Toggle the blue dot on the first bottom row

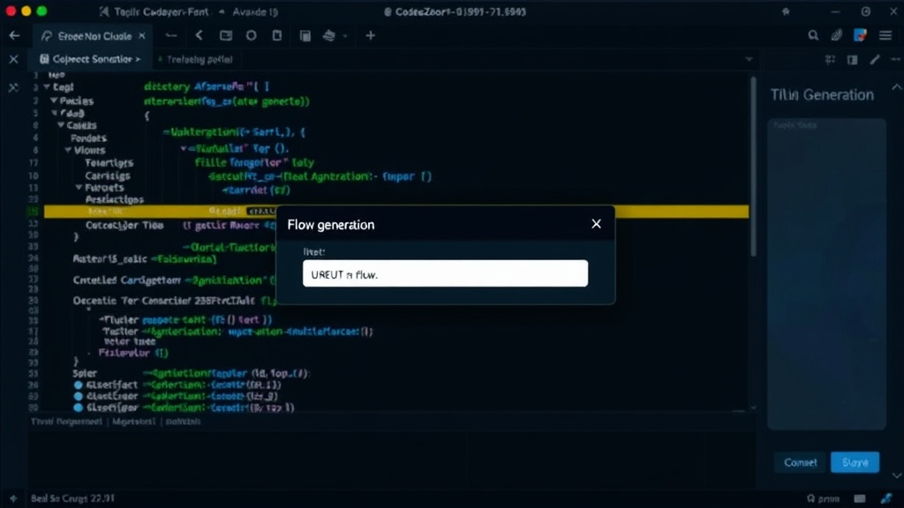point(79,385)
